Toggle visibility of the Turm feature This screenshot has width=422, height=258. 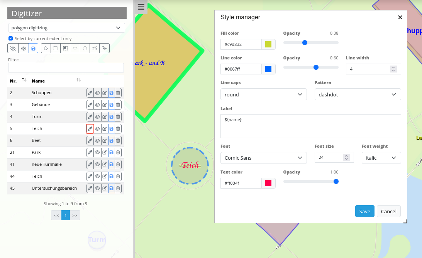(x=97, y=117)
